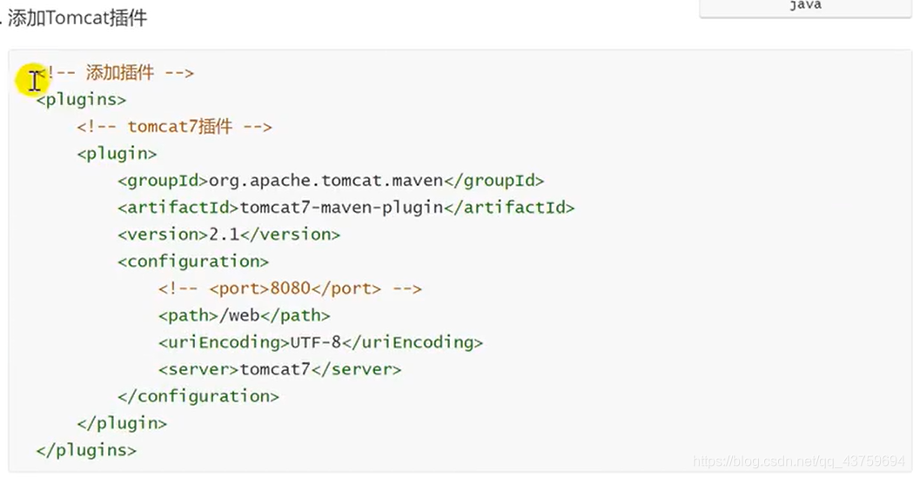Screen dimensions: 913x477
Task: Click the closing </plugins> tag line
Action: coord(86,450)
